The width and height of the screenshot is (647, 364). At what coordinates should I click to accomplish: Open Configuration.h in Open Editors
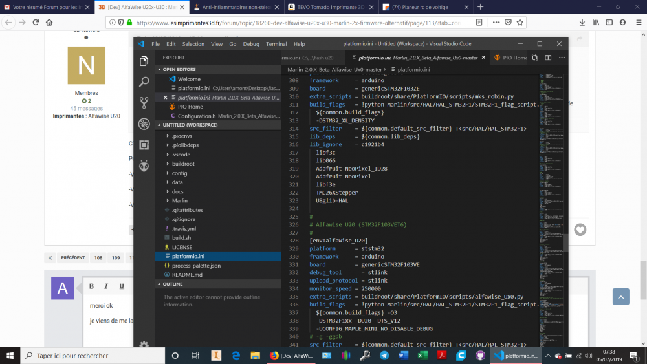(218, 116)
